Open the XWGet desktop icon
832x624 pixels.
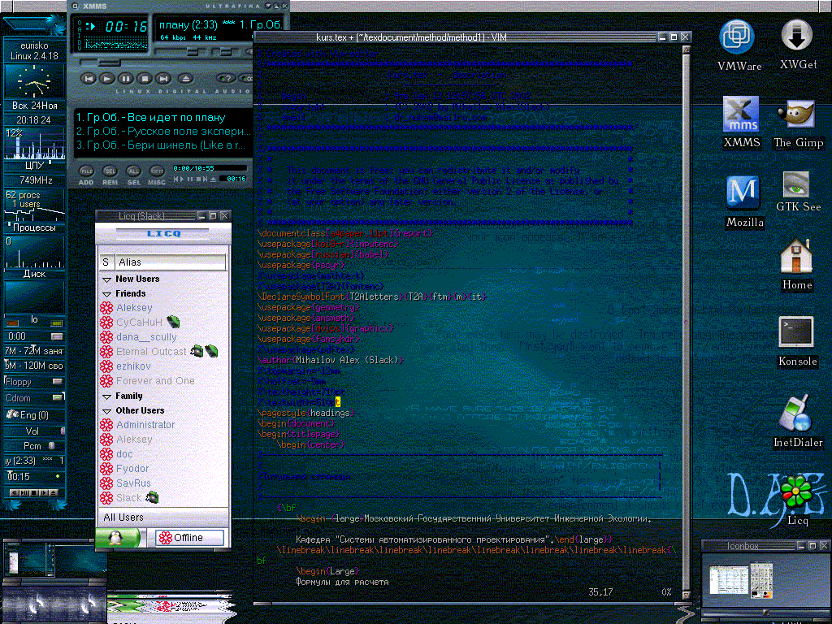coord(798,45)
